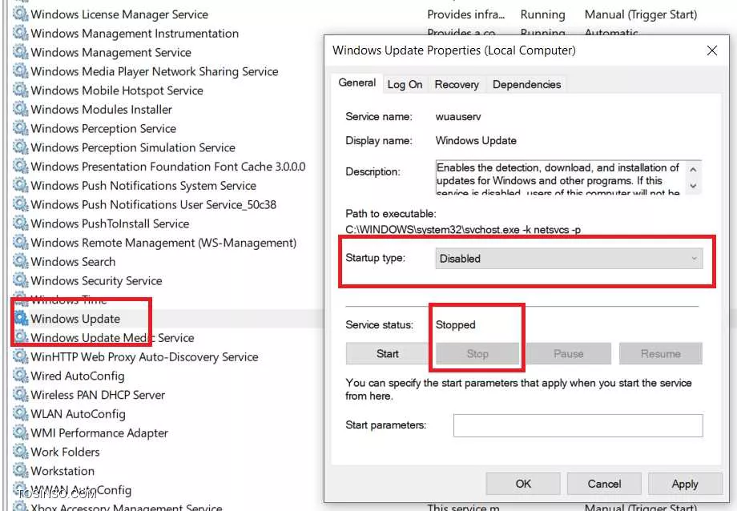Click the Windows Security Service gear icon
The width and height of the screenshot is (737, 511).
(20, 280)
